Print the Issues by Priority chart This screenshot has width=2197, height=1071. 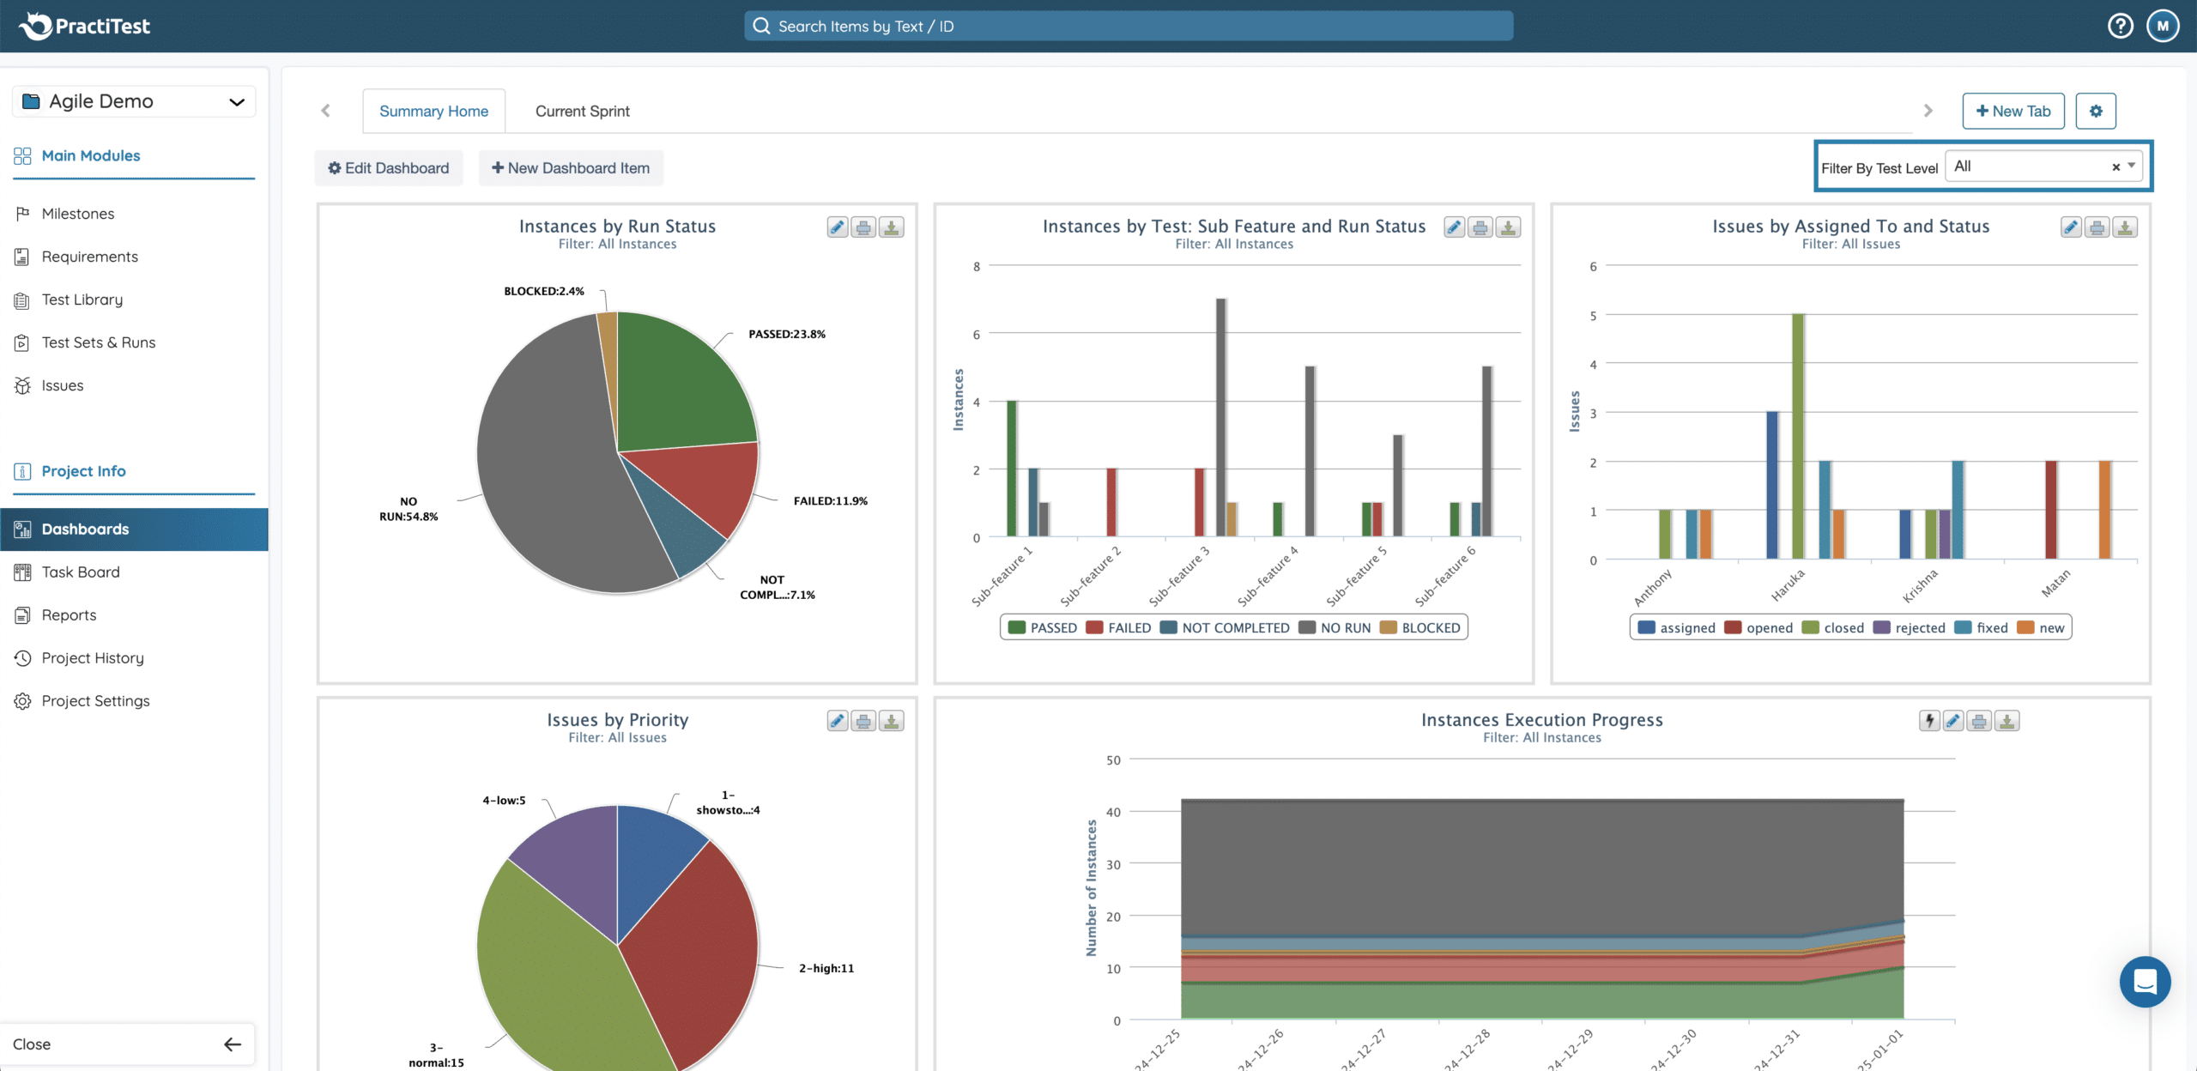point(864,721)
